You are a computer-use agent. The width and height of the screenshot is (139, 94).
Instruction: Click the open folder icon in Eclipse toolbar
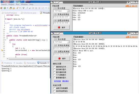[x=14, y=8]
